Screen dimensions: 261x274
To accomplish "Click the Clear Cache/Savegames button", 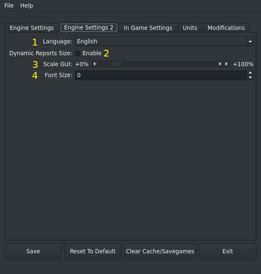I will pos(160,251).
